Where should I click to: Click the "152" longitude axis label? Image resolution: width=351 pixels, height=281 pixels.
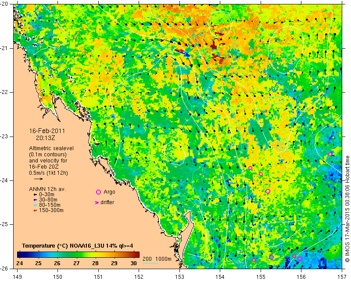pyautogui.click(x=139, y=277)
